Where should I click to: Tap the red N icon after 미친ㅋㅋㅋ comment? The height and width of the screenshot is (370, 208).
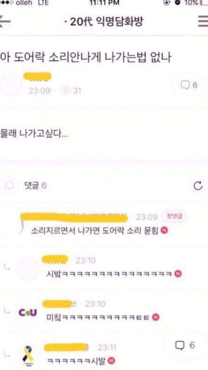tap(156, 317)
